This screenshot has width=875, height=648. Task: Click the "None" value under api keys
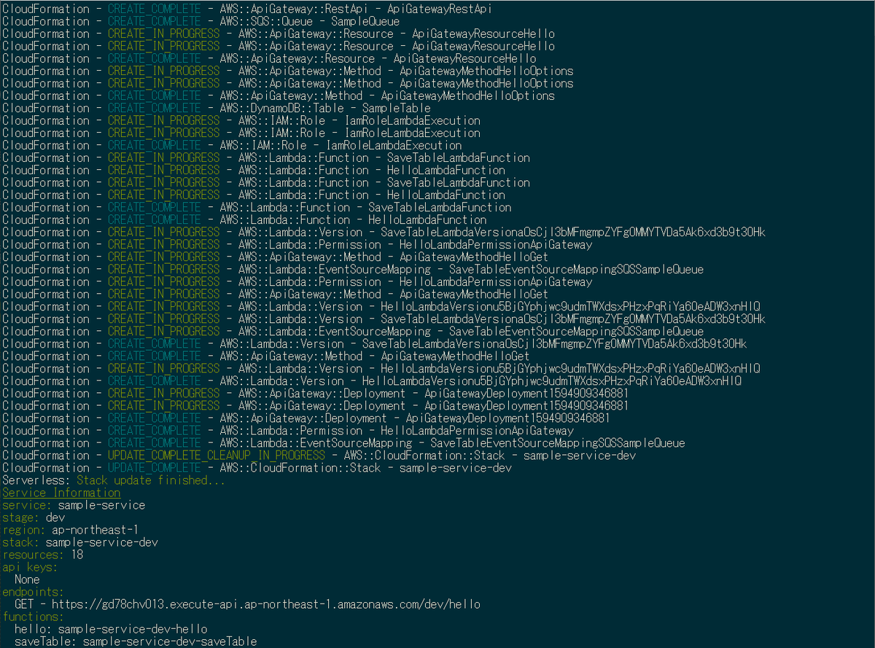28,579
